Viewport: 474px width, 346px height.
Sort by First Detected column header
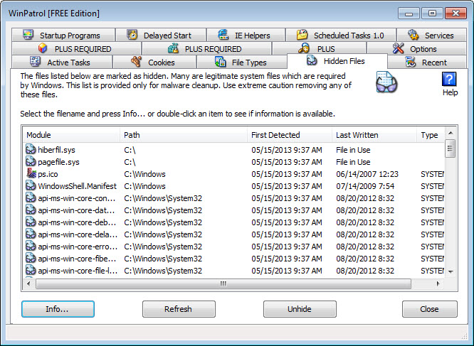click(x=290, y=135)
